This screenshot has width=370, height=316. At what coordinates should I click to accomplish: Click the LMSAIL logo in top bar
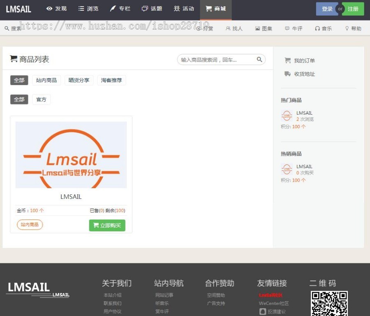click(18, 9)
